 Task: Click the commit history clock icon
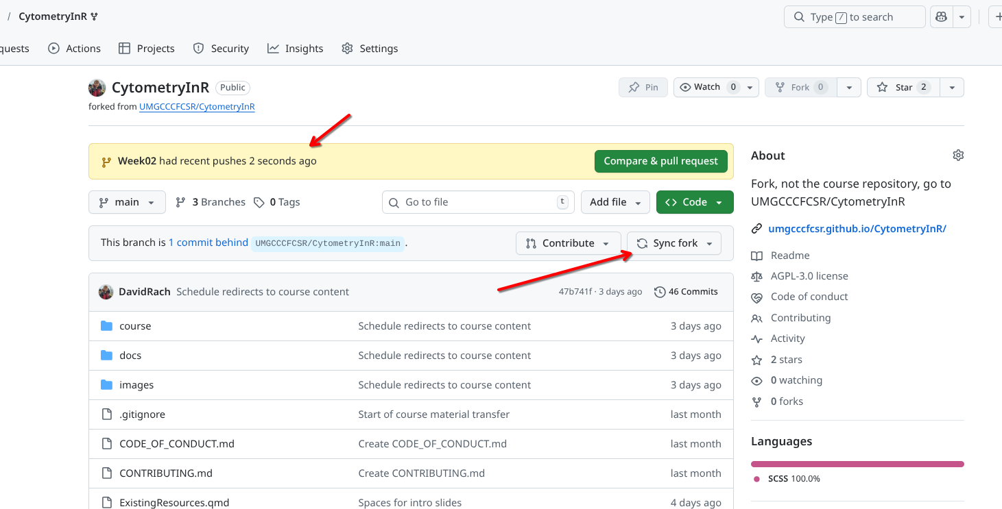(x=660, y=292)
